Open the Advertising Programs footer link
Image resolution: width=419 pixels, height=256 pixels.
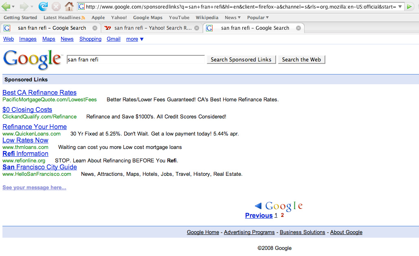(x=249, y=232)
